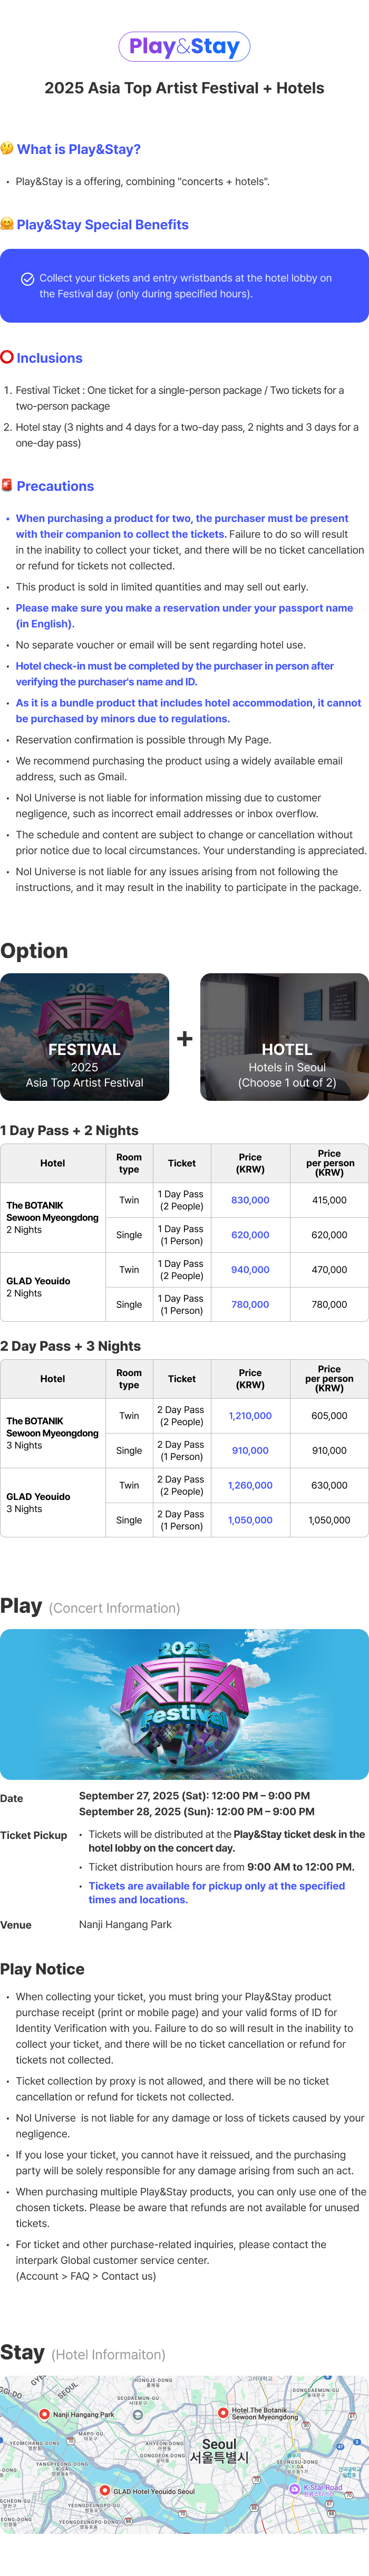Click the 605,000 per person price cell
Image resolution: width=369 pixels, height=2576 pixels.
(329, 1416)
